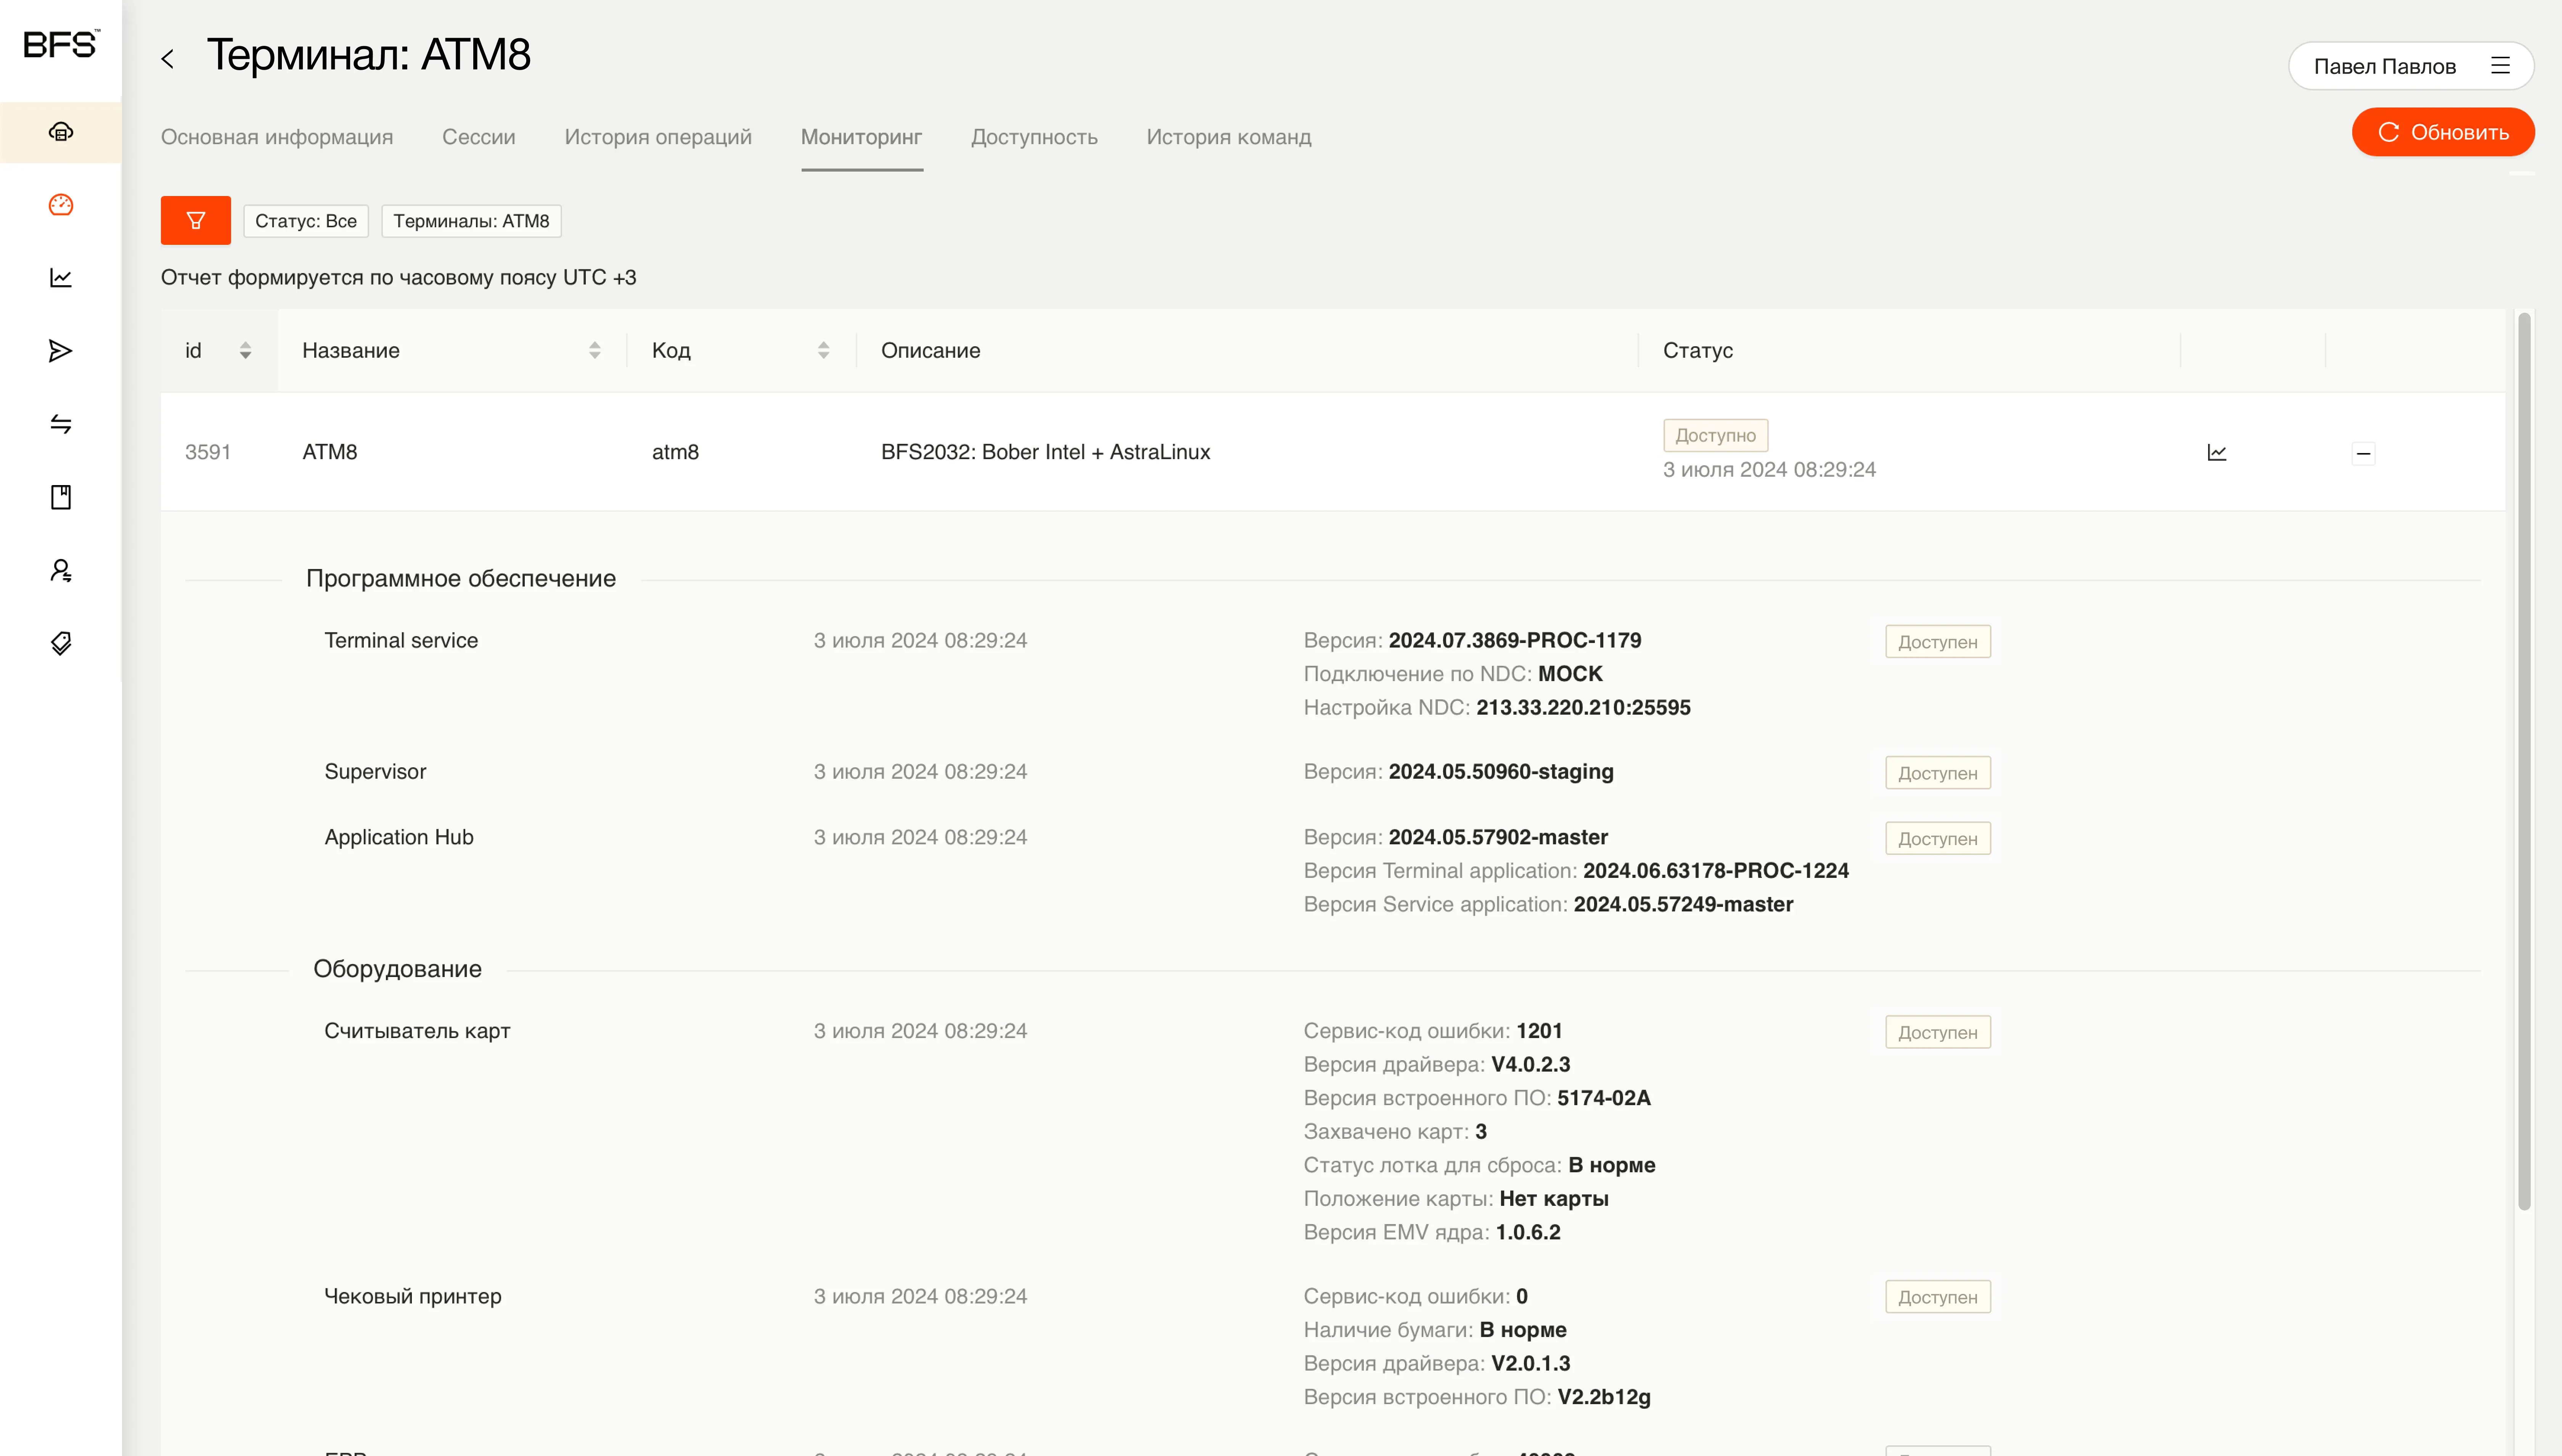
Task: Open the send commands sidebar icon
Action: pos(61,351)
